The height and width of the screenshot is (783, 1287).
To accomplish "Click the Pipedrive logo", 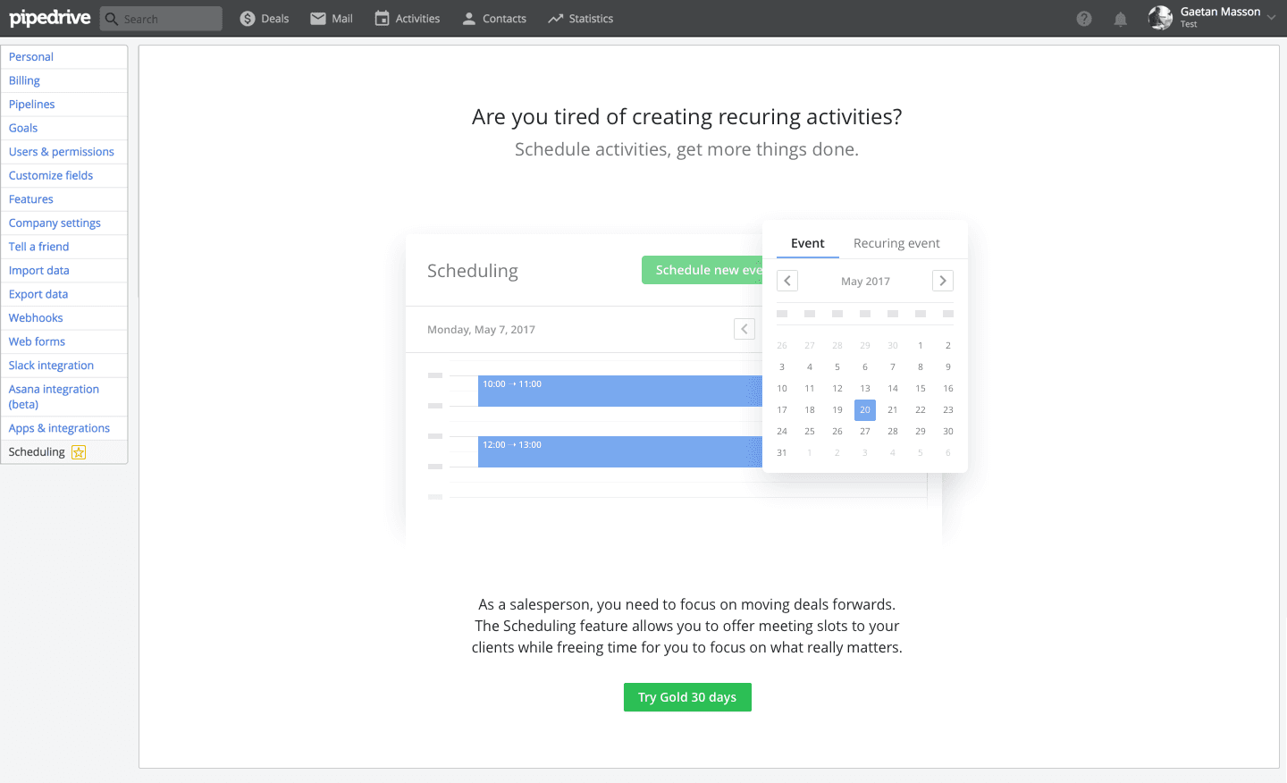I will (x=50, y=18).
